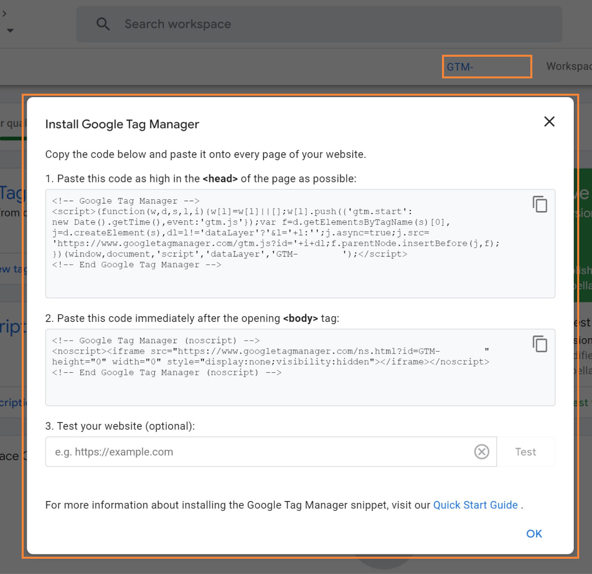Expand the top-left chevron arrow
Viewport: 592px width, 574px height.
pyautogui.click(x=4, y=13)
